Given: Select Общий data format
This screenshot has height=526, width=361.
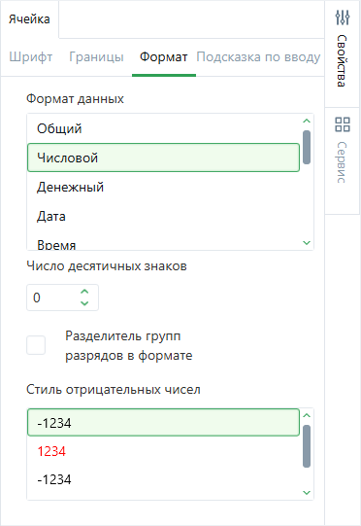Looking at the screenshot, I should coord(163,128).
